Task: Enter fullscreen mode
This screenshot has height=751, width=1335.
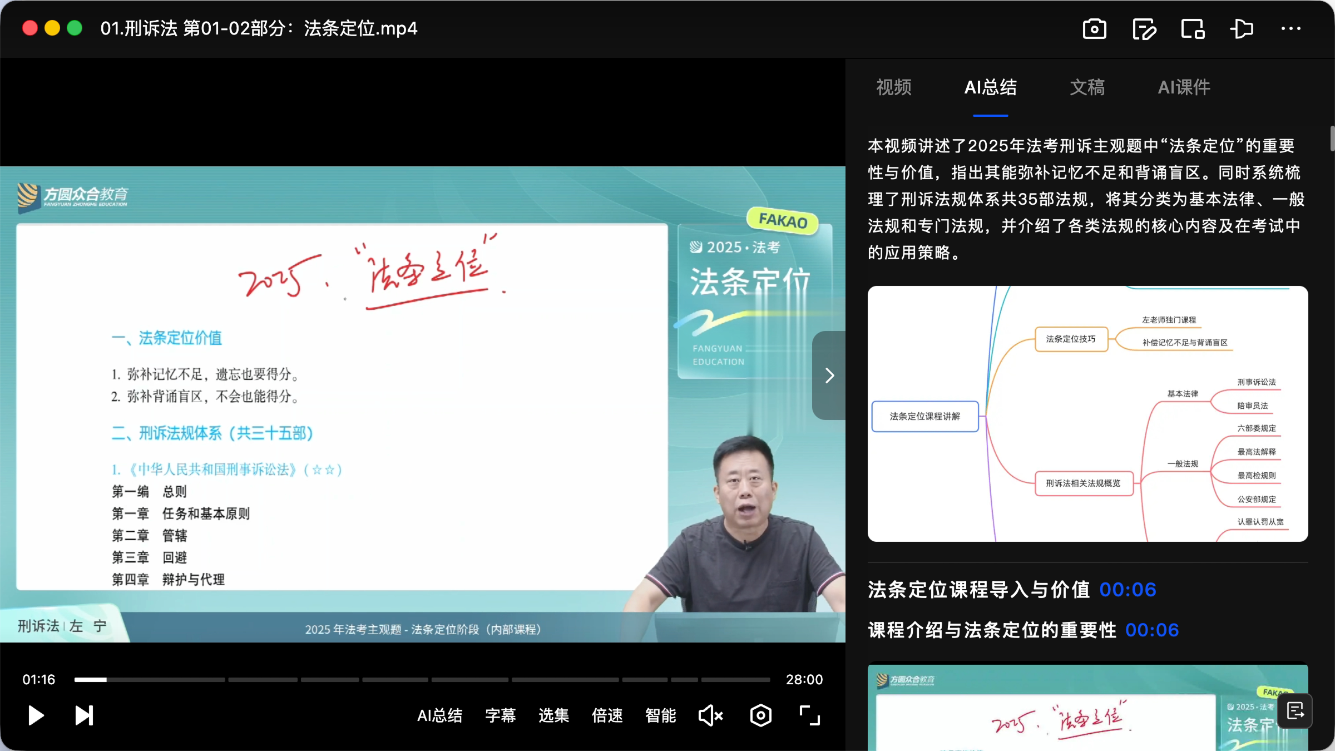Action: tap(809, 715)
